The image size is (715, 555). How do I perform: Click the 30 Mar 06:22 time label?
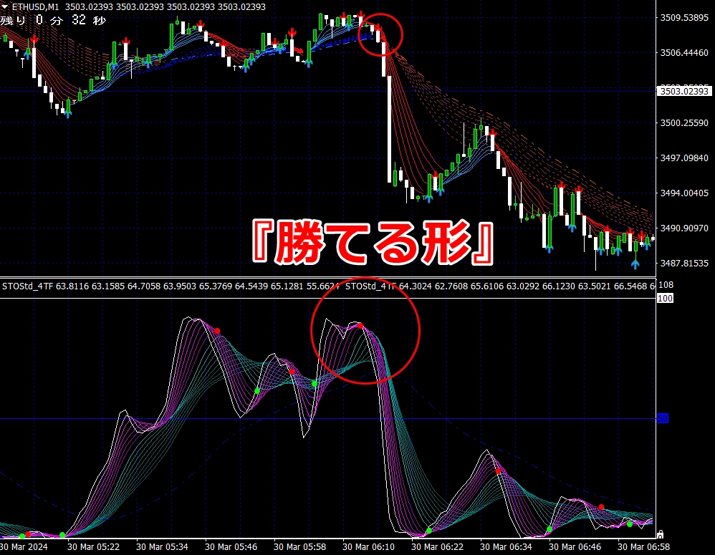pos(437,547)
